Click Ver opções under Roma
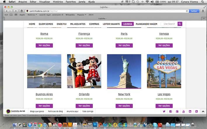This screenshot has width=207, height=129. click(x=44, y=45)
